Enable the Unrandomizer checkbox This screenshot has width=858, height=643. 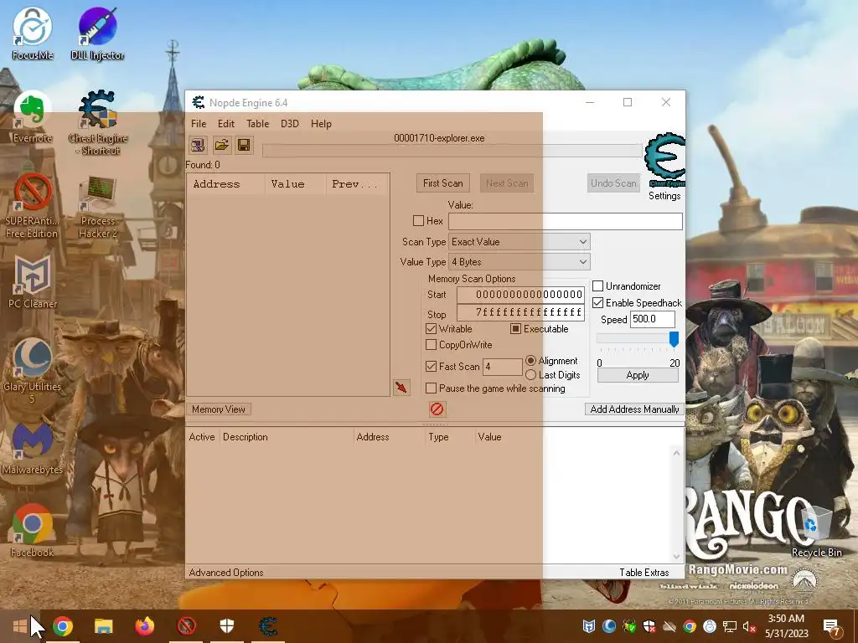(598, 286)
